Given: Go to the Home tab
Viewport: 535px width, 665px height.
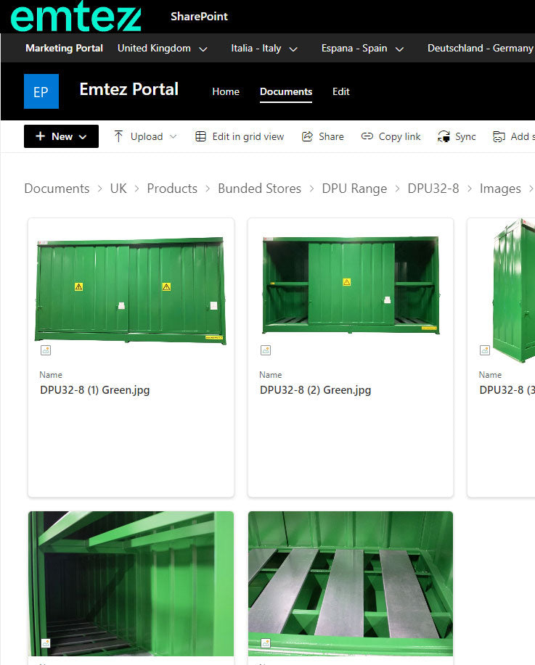Looking at the screenshot, I should point(226,91).
